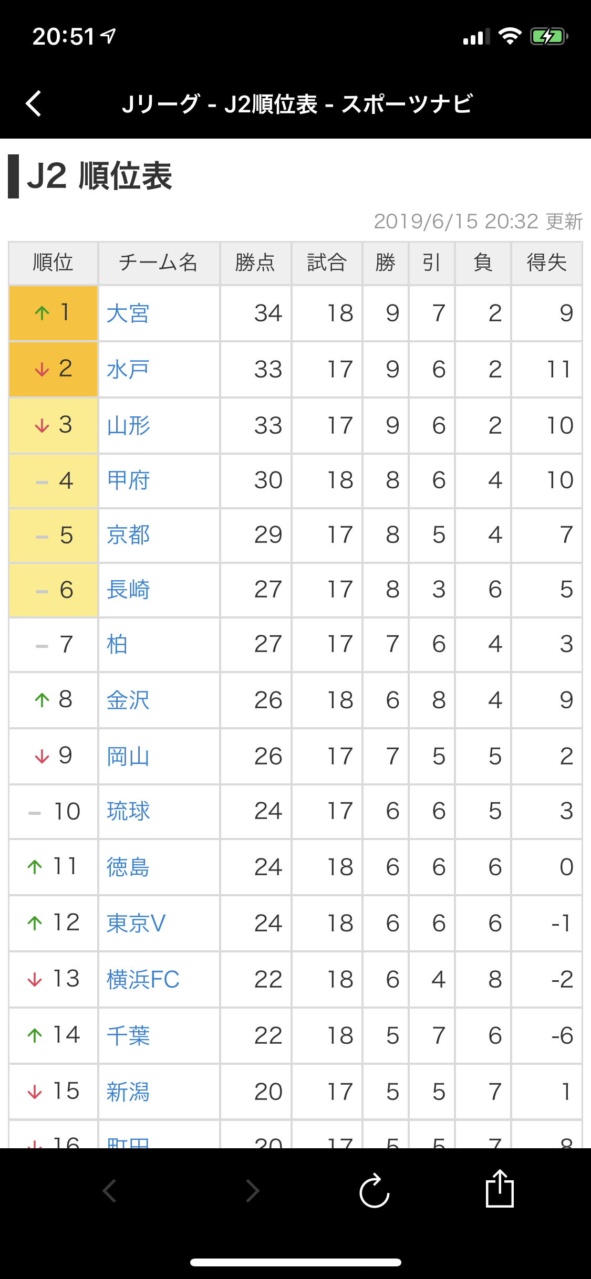Tap the browser forward navigation chevron
Screen dimensions: 591x1279
coord(253,1191)
